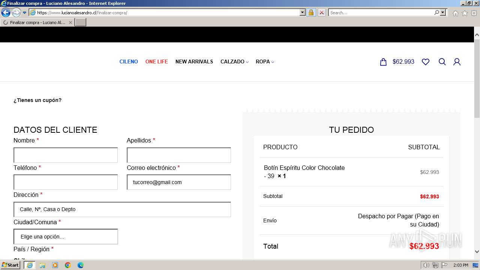Launch Chrome from the taskbar
The width and height of the screenshot is (480, 270).
[x=68, y=265]
